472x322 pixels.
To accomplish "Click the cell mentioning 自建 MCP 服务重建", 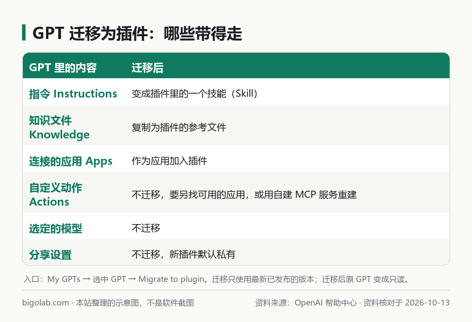I will point(244,195).
